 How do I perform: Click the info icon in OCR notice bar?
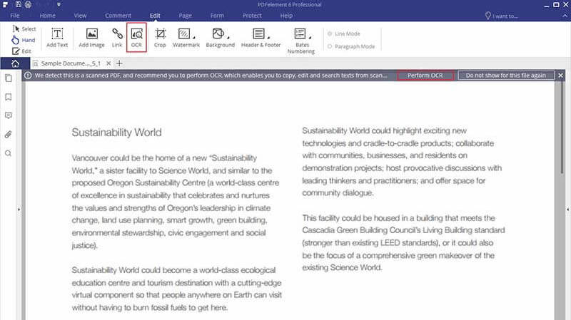click(28, 76)
